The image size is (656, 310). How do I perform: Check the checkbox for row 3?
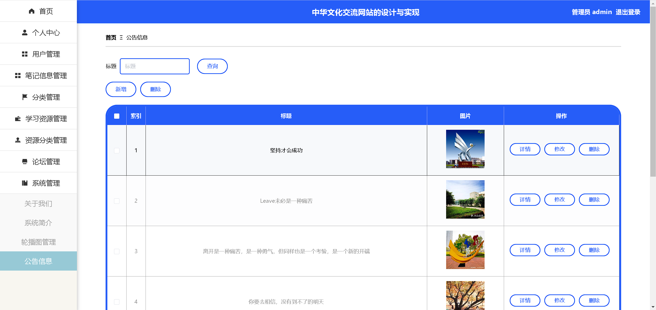[x=117, y=251]
